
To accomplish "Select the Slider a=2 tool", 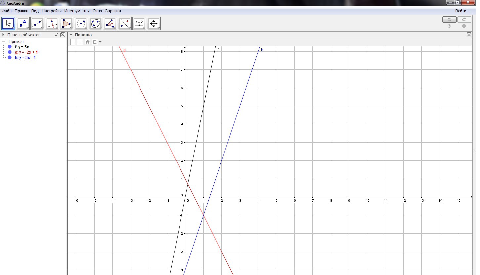I will [x=139, y=23].
